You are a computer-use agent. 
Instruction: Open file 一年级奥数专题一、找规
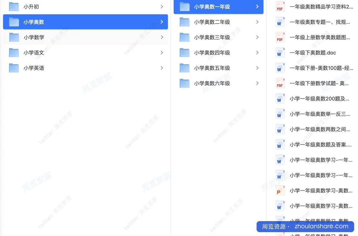320,22
